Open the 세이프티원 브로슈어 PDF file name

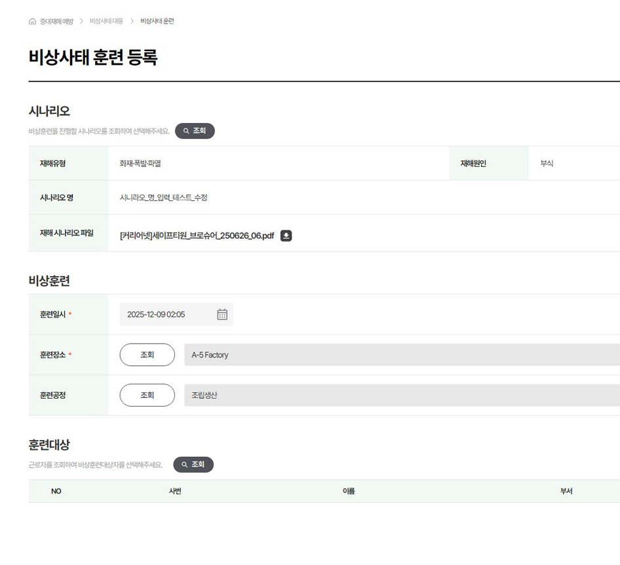[197, 236]
